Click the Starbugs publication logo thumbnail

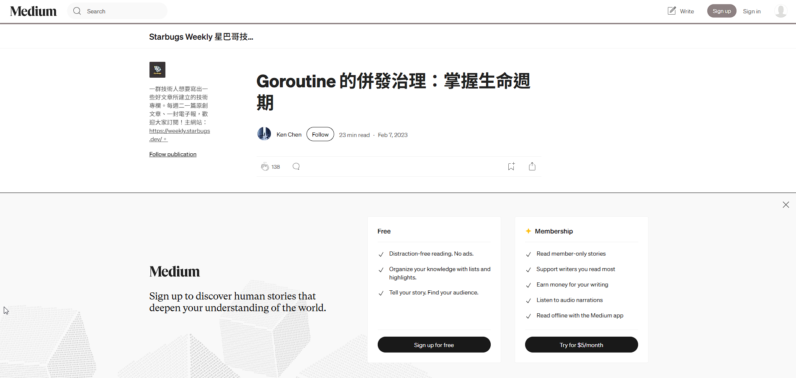pyautogui.click(x=157, y=70)
